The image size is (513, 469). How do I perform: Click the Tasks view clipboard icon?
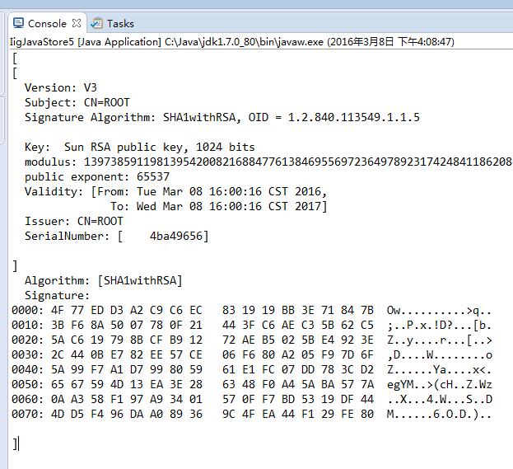[96, 24]
